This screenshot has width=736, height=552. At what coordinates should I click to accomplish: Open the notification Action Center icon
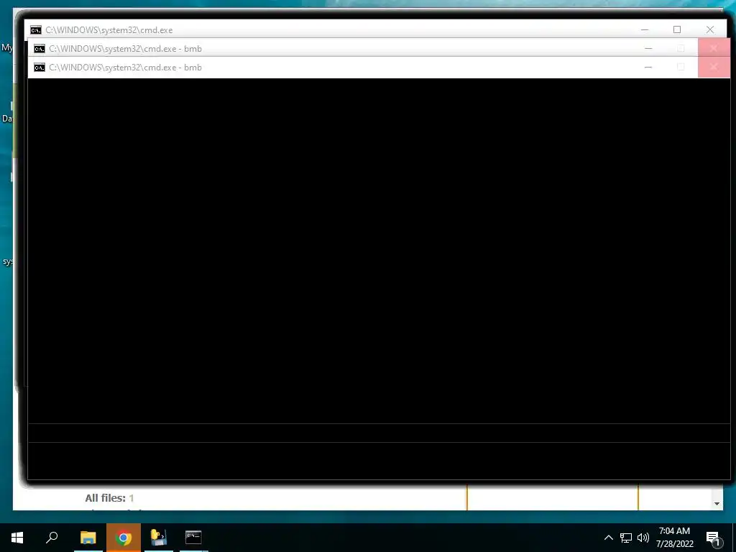point(714,538)
